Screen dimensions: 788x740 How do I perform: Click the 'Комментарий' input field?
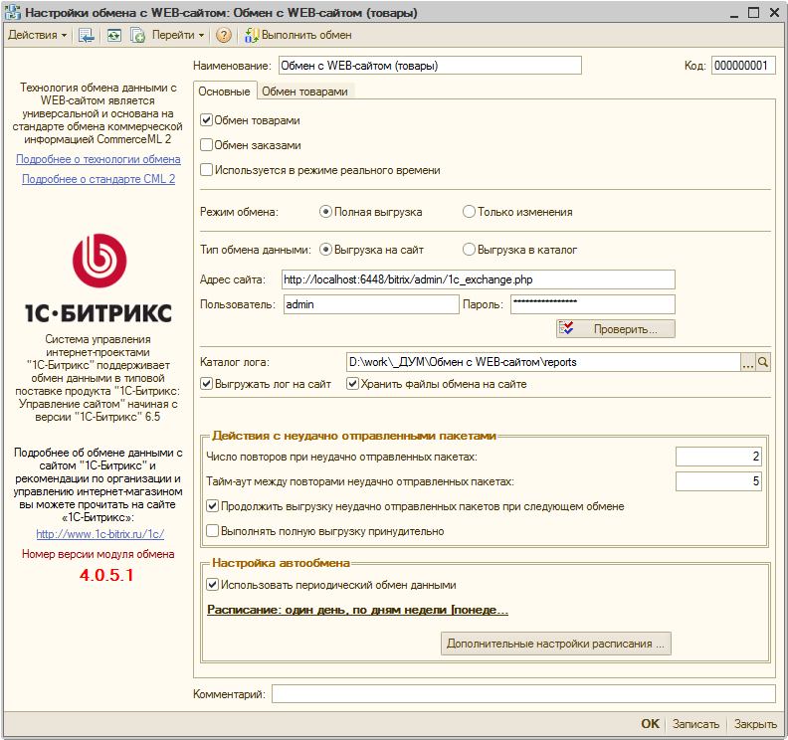click(523, 694)
